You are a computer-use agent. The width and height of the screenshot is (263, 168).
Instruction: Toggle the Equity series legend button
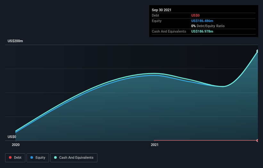click(38, 158)
